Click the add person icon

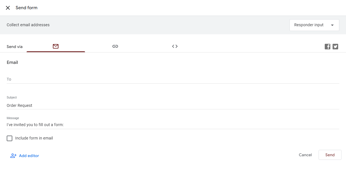(x=13, y=156)
